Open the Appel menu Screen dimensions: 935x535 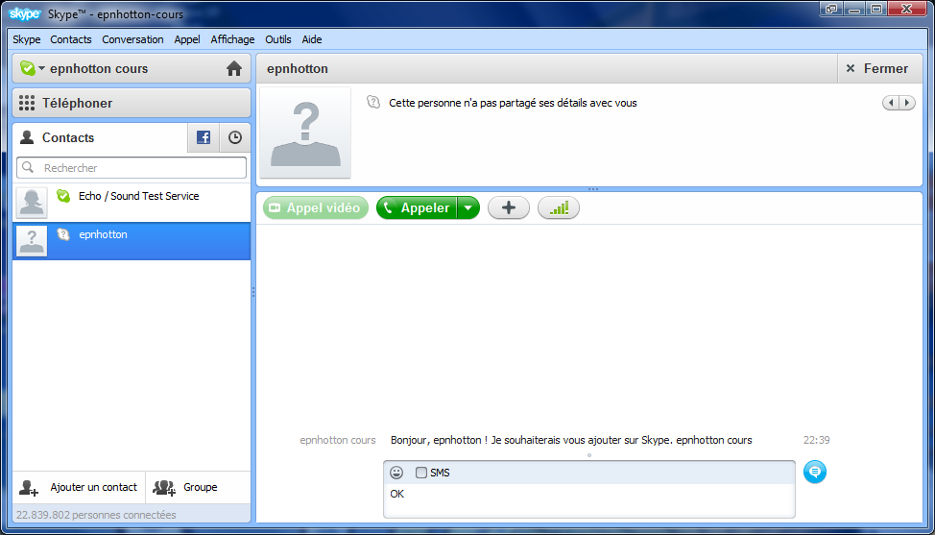(187, 39)
